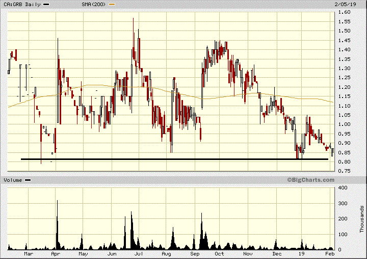Click the Thousands volume unit label
The image size is (367, 259).
[x=362, y=219]
